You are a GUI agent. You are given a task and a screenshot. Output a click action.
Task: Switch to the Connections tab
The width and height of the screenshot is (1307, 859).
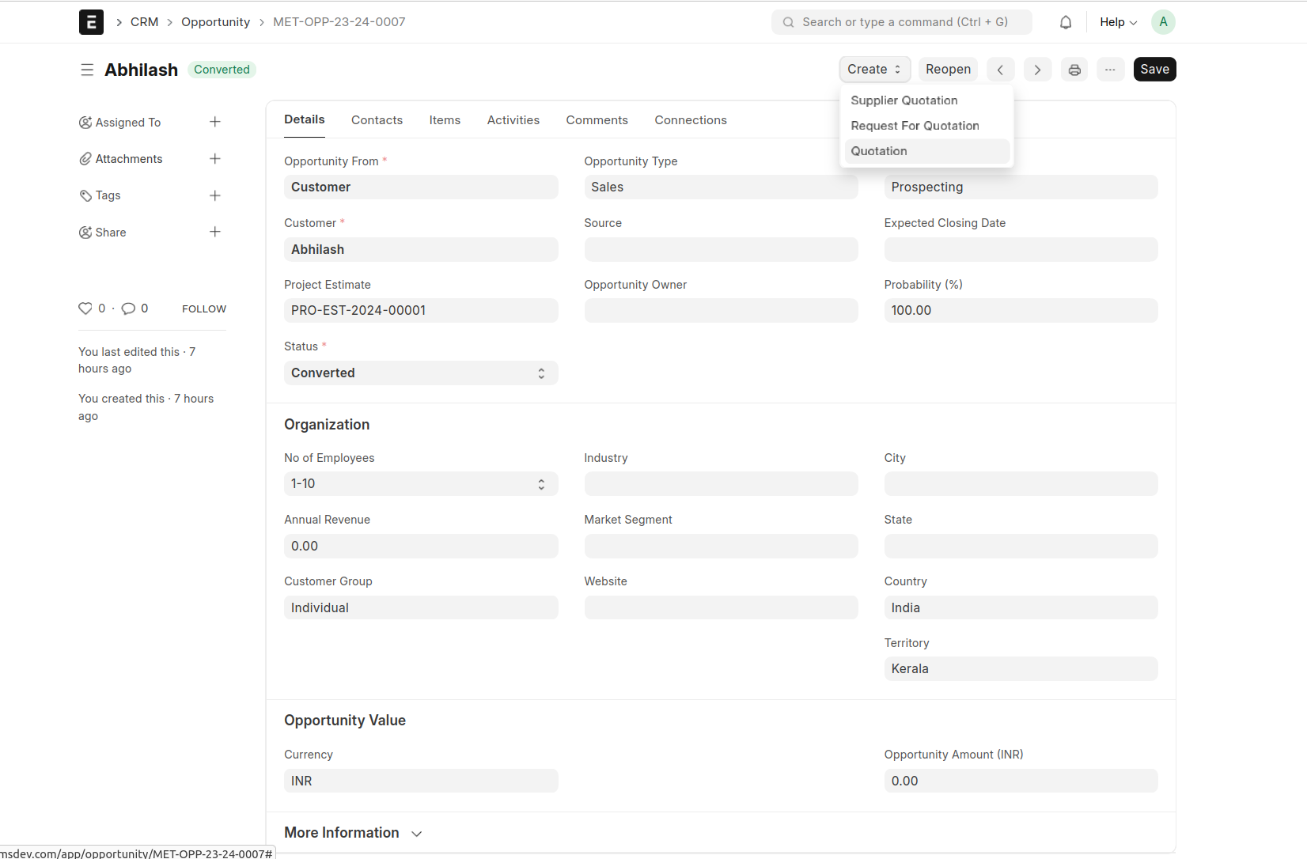coord(690,120)
